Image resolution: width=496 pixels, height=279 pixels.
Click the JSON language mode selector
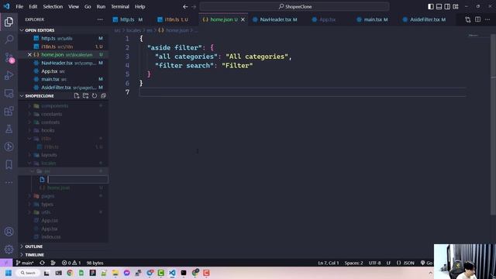pyautogui.click(x=406, y=263)
